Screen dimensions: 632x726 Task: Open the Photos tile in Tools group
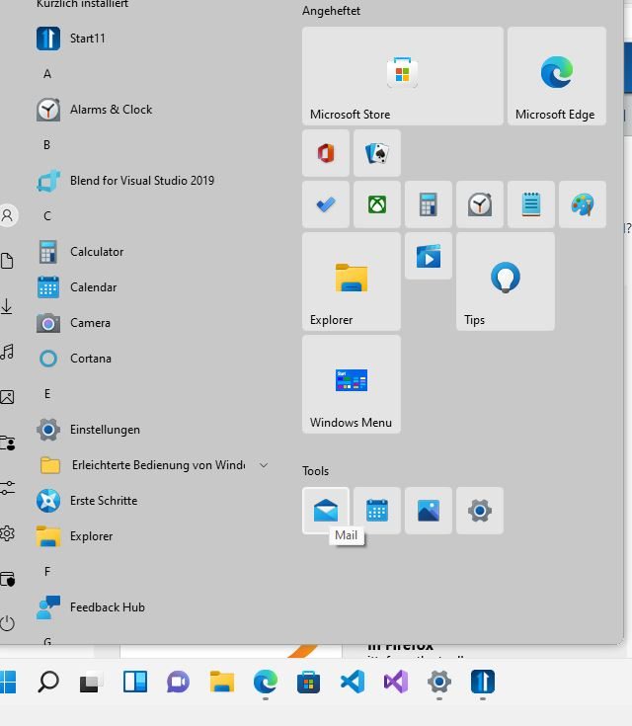click(429, 511)
